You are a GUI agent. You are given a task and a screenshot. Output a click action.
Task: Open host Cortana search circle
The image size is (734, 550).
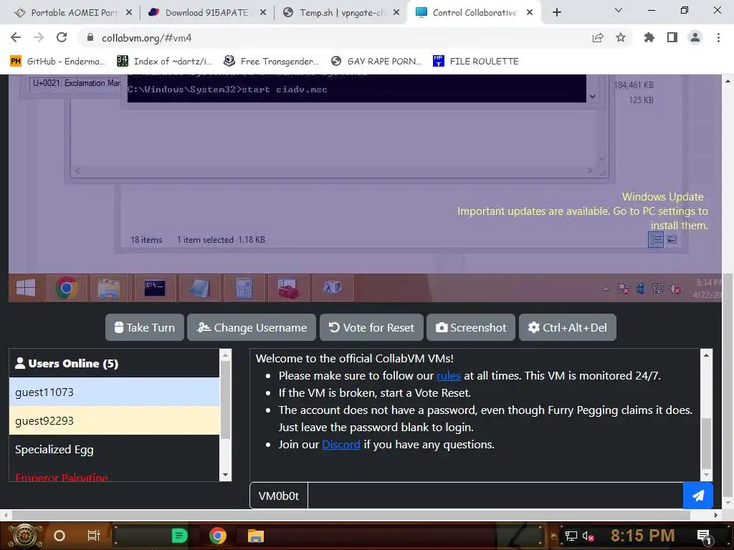pyautogui.click(x=59, y=536)
